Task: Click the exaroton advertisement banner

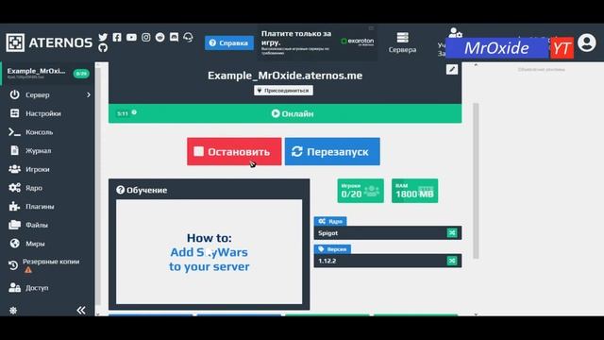Action: [x=318, y=42]
